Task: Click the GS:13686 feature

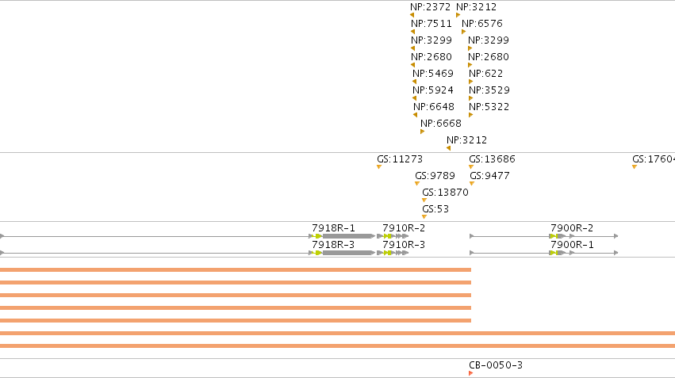Action: [x=471, y=167]
